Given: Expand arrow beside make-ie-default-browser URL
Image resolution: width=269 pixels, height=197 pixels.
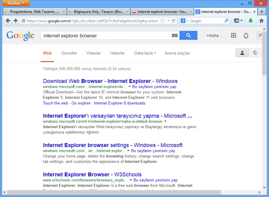Looking at the screenshot, I should point(165,121).
